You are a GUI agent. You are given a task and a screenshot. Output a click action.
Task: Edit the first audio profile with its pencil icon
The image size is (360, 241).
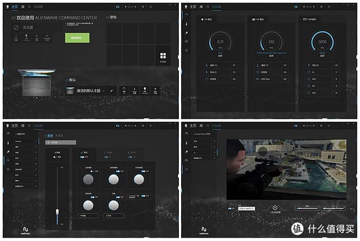coord(36,141)
